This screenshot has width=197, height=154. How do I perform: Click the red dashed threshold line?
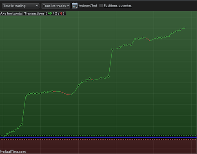pyautogui.click(x=98, y=139)
